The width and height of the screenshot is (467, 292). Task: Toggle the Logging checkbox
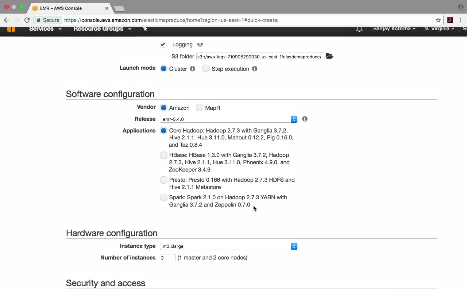pos(163,45)
